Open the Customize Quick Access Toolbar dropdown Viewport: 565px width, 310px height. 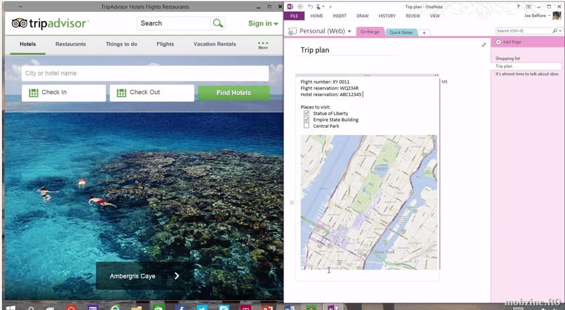click(330, 7)
